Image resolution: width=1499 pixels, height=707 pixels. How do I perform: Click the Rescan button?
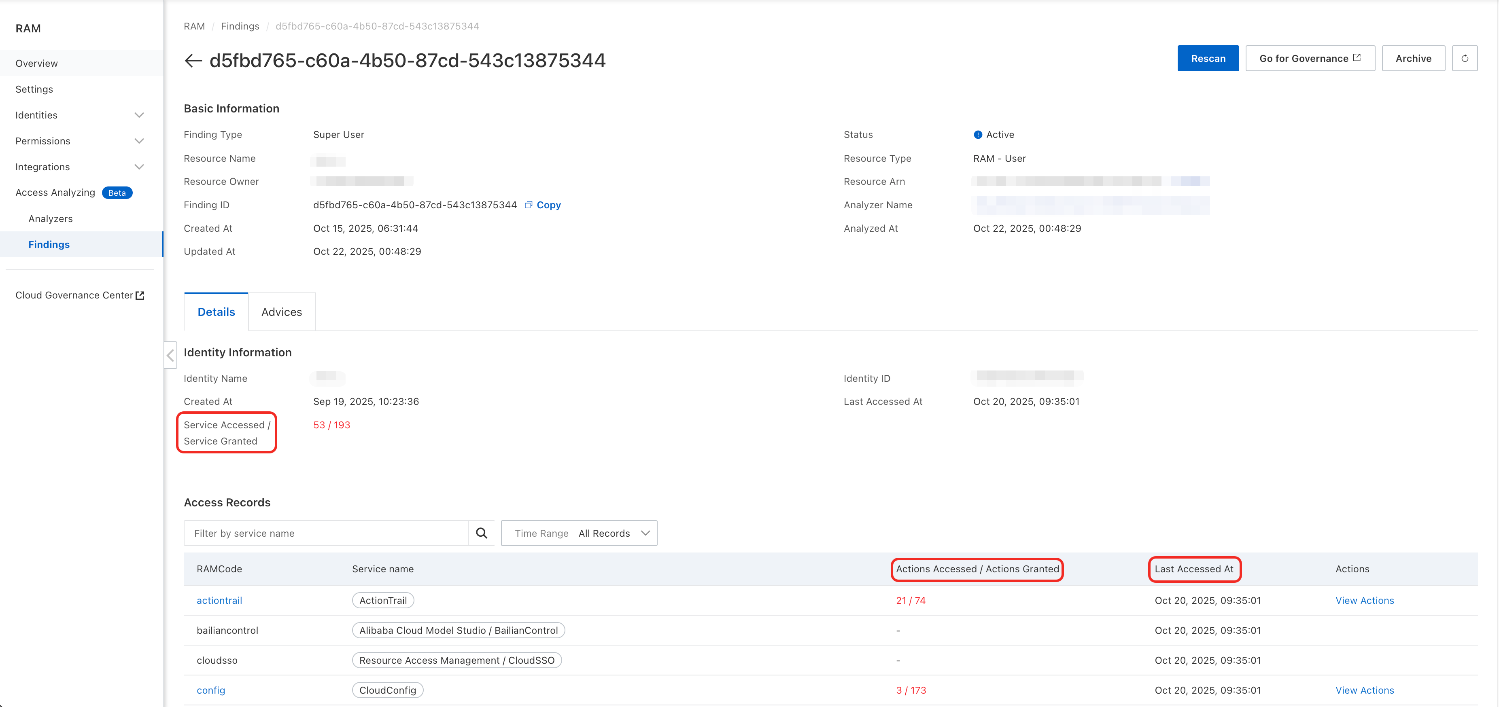point(1208,59)
